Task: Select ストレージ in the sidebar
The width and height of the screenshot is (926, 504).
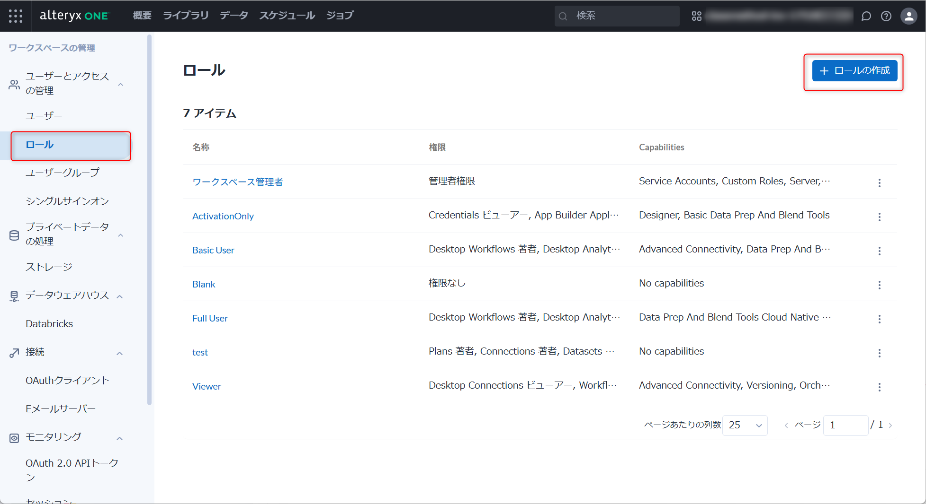Action: pyautogui.click(x=49, y=267)
